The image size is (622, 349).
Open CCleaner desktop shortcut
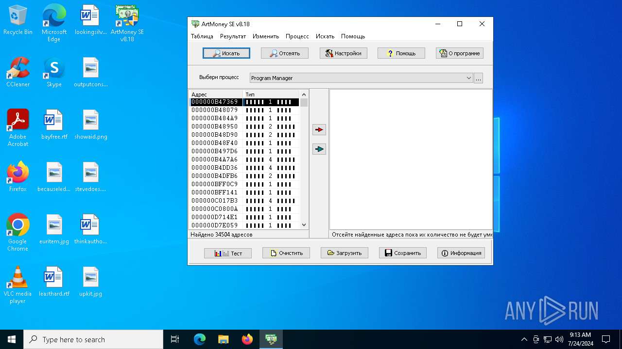18,73
